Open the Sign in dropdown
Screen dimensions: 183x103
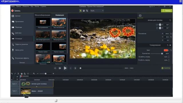pyautogui.click(x=152, y=7)
